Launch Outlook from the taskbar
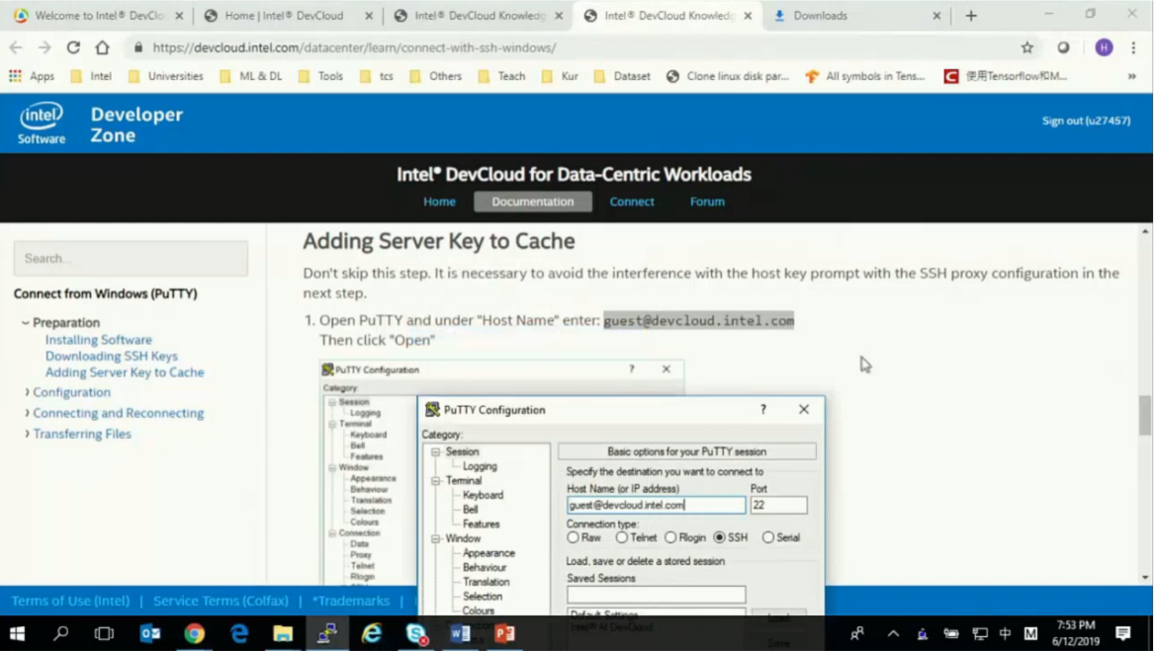 point(150,633)
